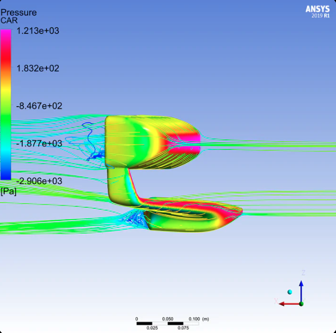The image size is (336, 333).
Task: Click the [Pa] units label
Action: [8, 191]
